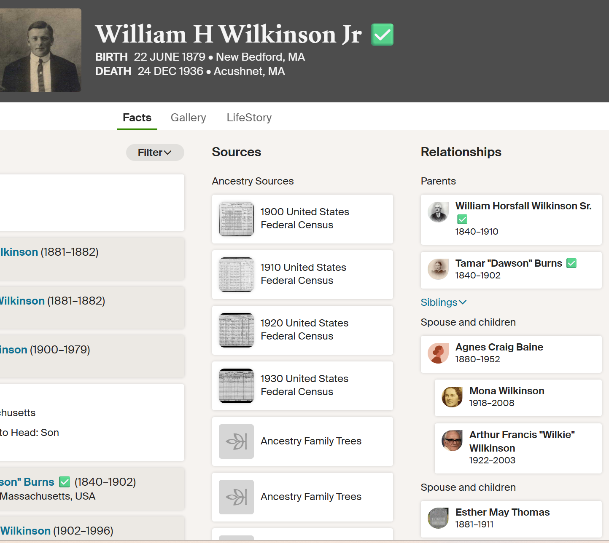Click William Horsfall Wilkinson Sr.'s portrait icon

tap(438, 212)
